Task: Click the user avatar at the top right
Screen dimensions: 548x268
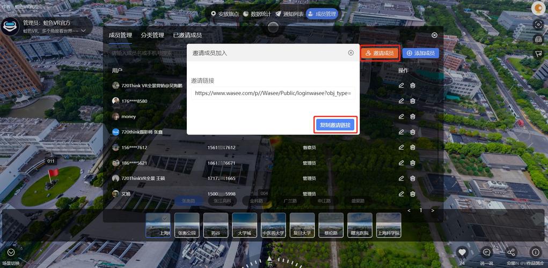Action: tap(538, 9)
